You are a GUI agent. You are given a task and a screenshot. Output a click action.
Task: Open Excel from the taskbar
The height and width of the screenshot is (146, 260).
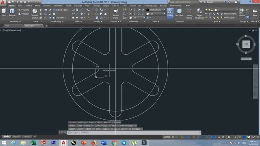pyautogui.click(x=33, y=143)
